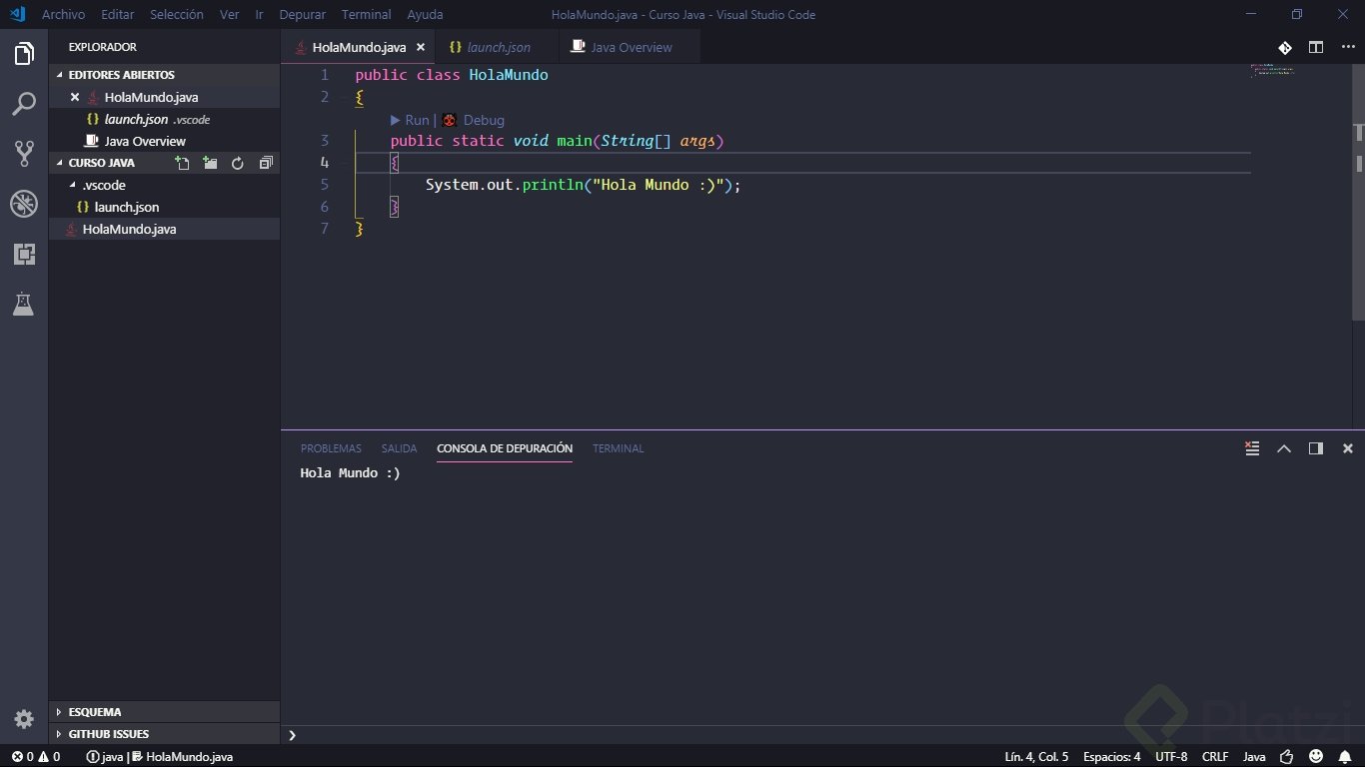Refresh the CURSO JAVA explorer
Image resolution: width=1365 pixels, height=767 pixels.
(238, 163)
